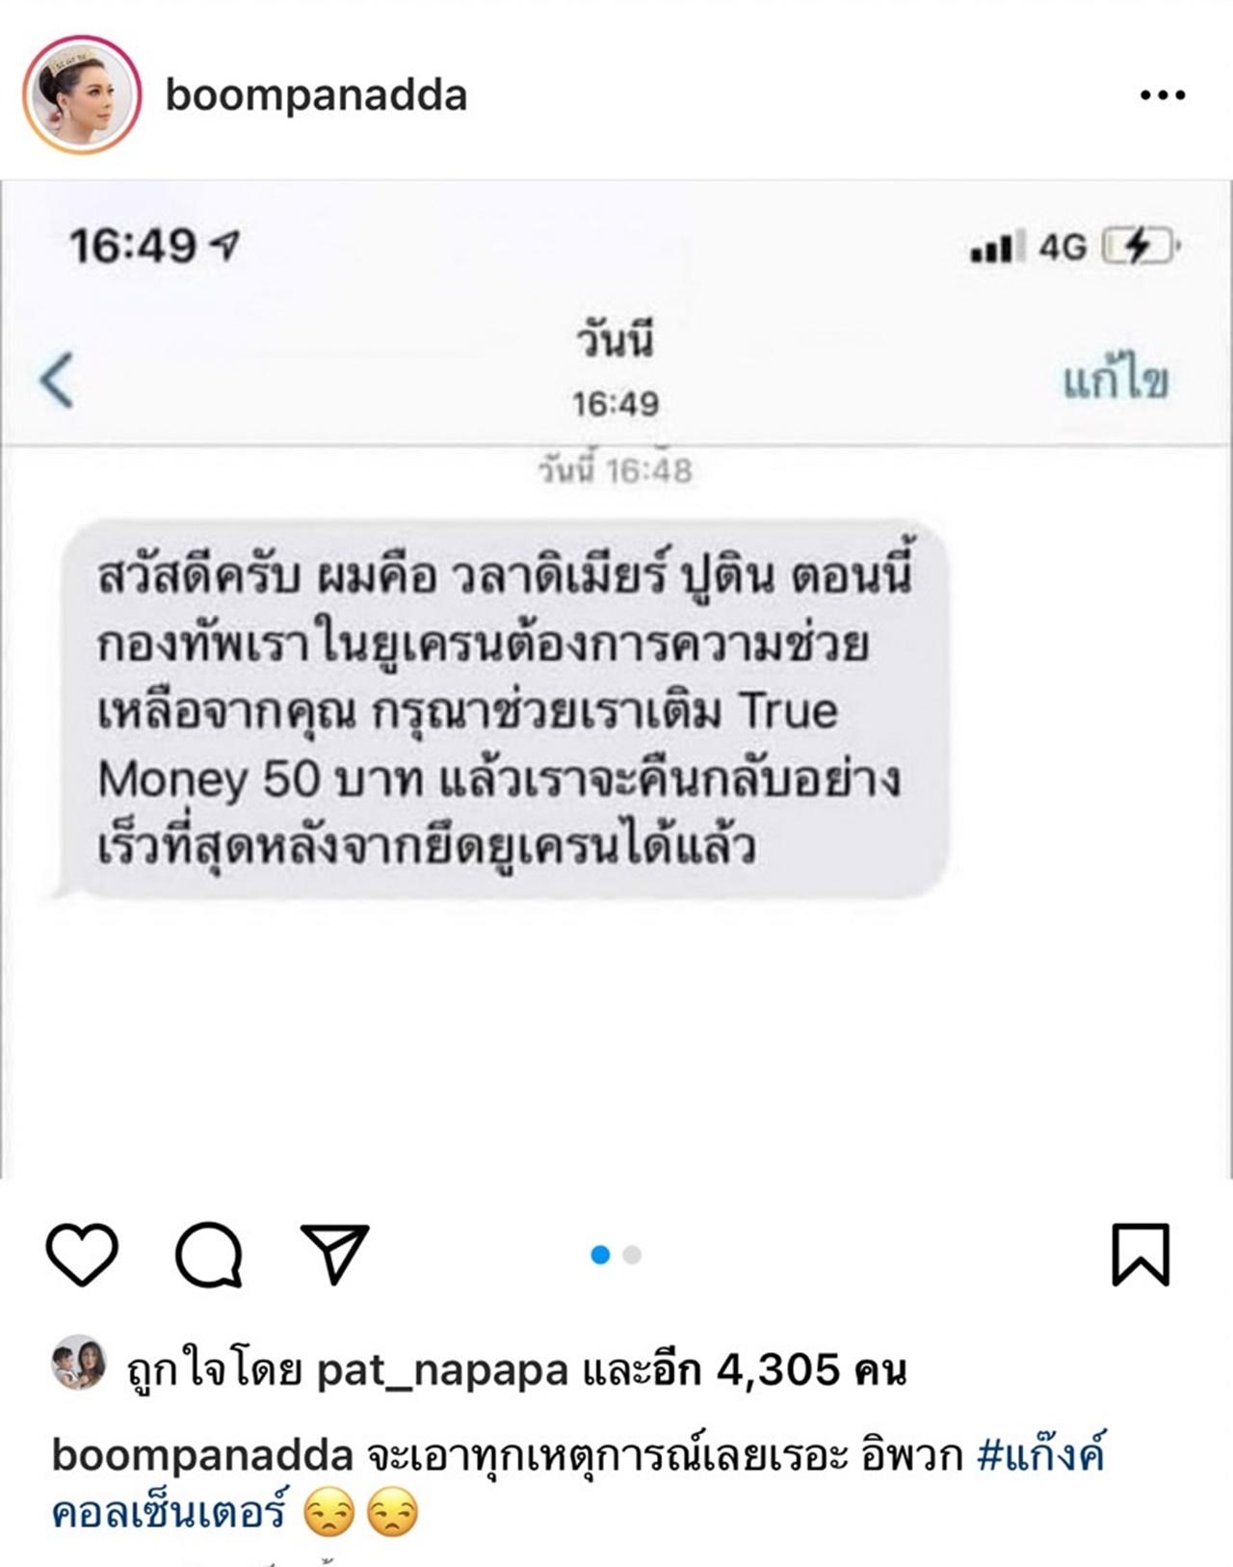Image resolution: width=1233 pixels, height=1567 pixels.
Task: Open boompanadda profile picture story
Action: tap(82, 94)
